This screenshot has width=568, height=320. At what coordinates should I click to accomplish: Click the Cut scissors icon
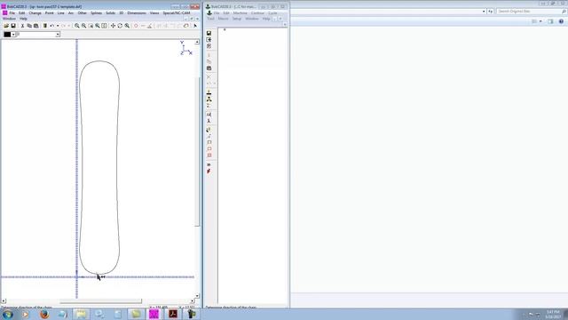pyautogui.click(x=22, y=26)
